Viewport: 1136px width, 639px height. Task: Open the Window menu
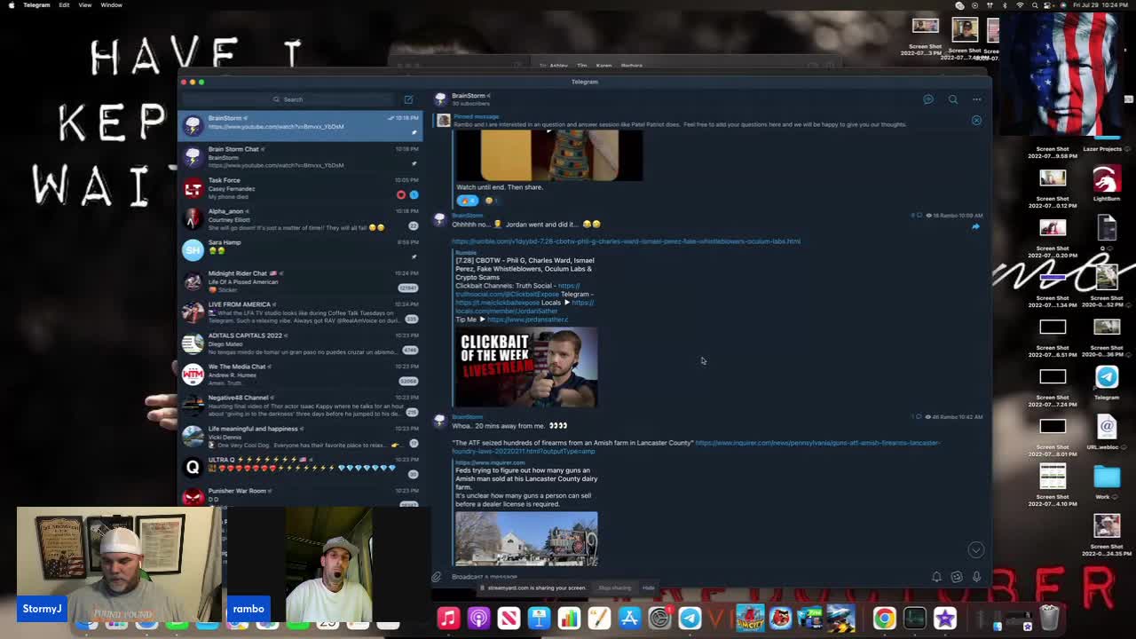pos(111,5)
